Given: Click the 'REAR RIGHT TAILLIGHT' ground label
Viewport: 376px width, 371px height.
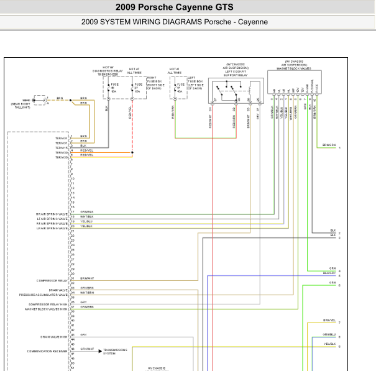Looking at the screenshot, I should [21, 104].
